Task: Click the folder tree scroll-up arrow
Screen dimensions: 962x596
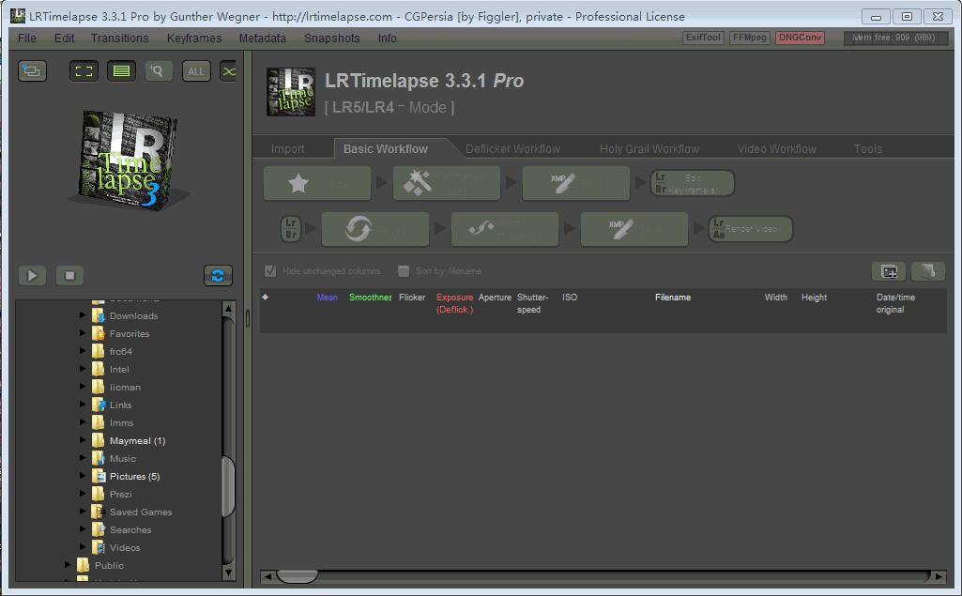Action: coord(228,308)
